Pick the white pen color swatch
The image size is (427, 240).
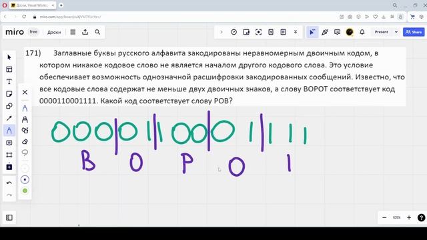25,169
